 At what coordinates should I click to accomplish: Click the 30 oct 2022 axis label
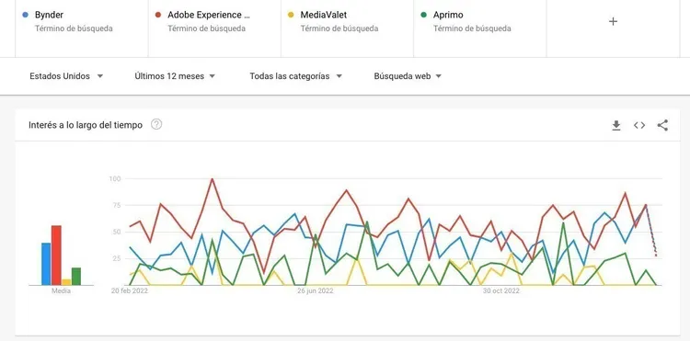coord(500,290)
